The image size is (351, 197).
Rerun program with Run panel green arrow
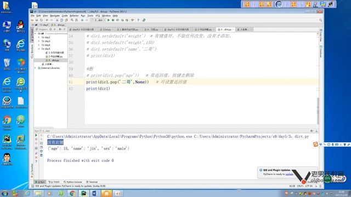pyautogui.click(x=36, y=135)
